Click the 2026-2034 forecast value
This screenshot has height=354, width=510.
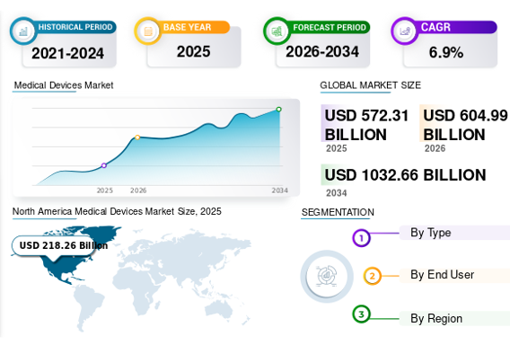[322, 51]
